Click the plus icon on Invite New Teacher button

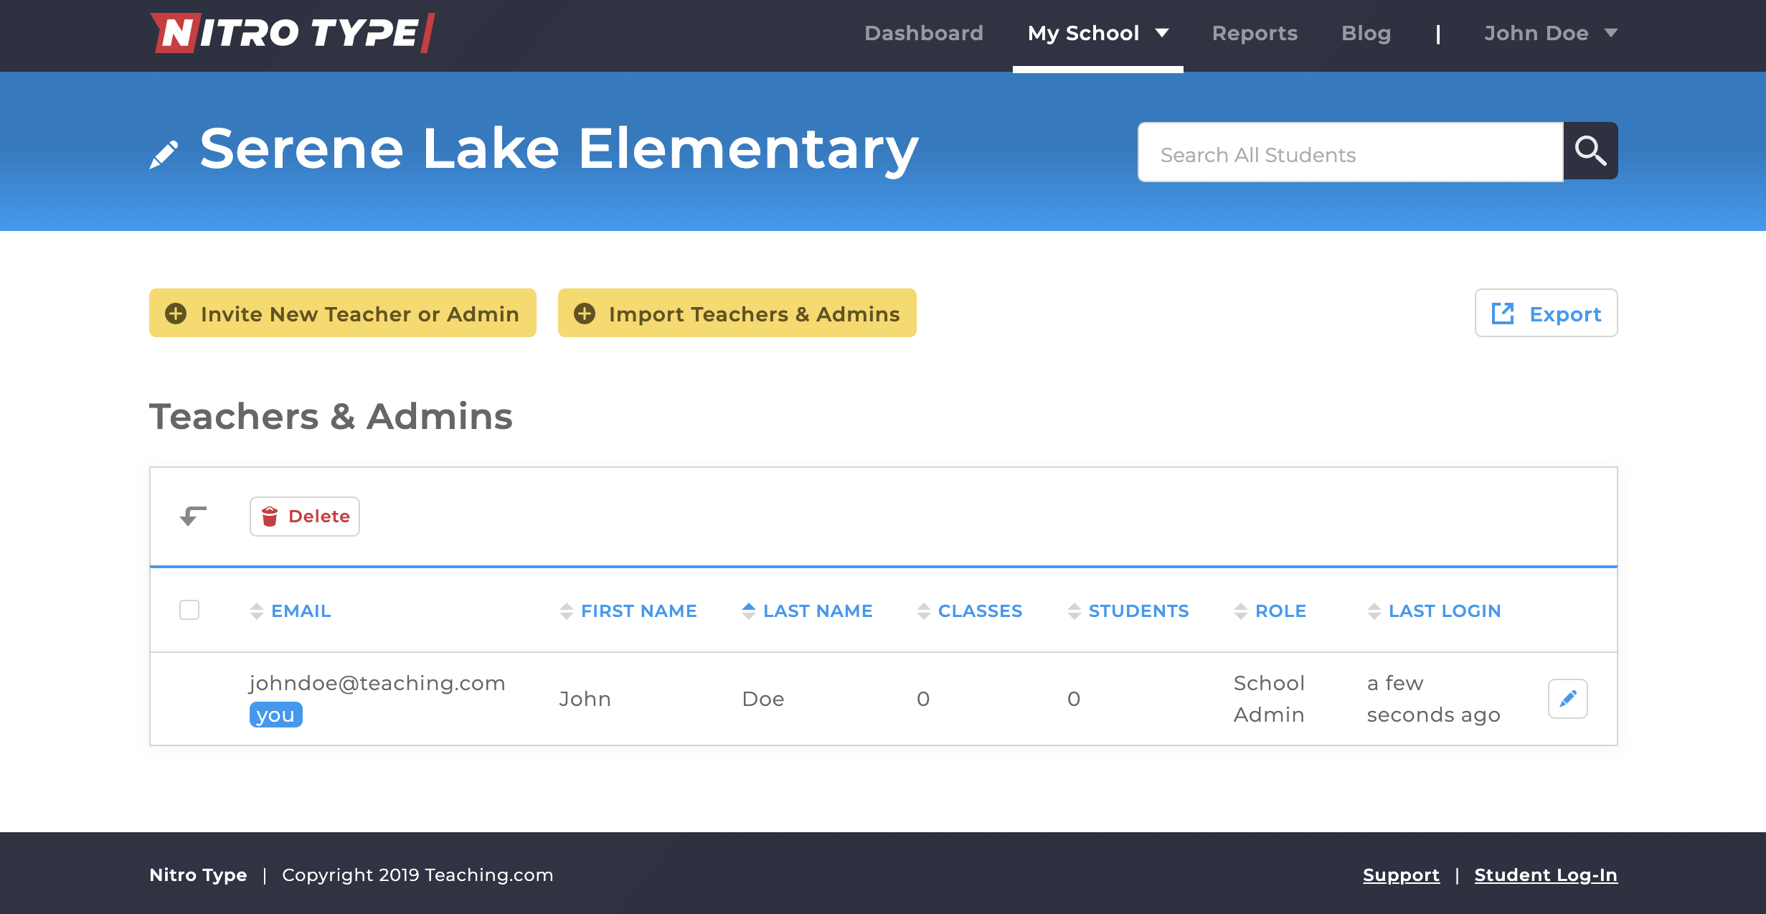(176, 313)
